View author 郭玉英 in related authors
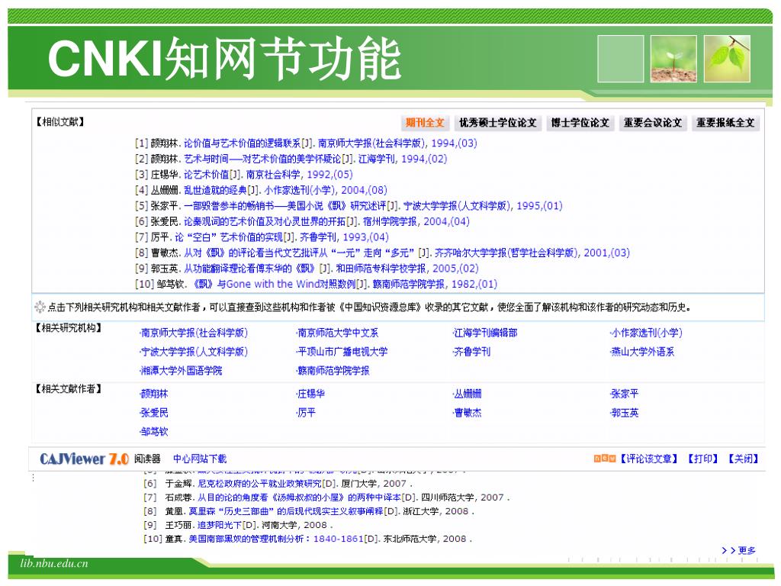The width and height of the screenshot is (781, 586). tap(625, 413)
